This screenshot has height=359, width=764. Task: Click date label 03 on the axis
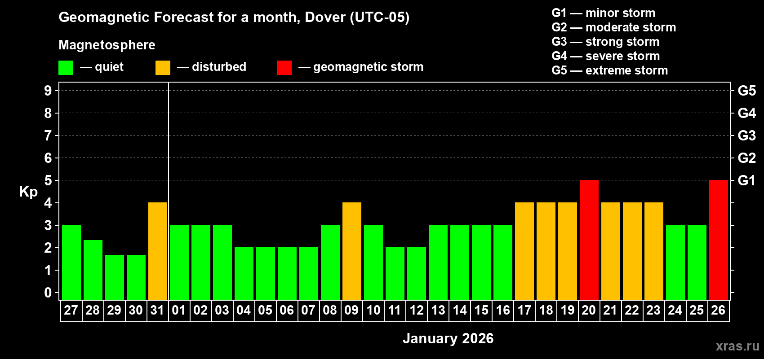click(x=222, y=310)
